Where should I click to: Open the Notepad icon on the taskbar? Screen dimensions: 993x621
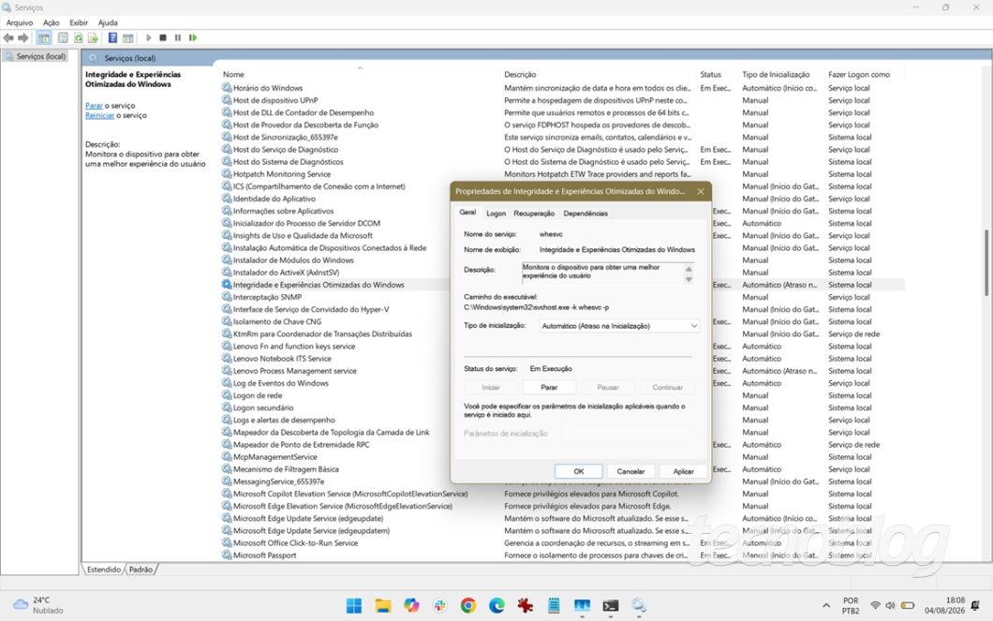554,606
